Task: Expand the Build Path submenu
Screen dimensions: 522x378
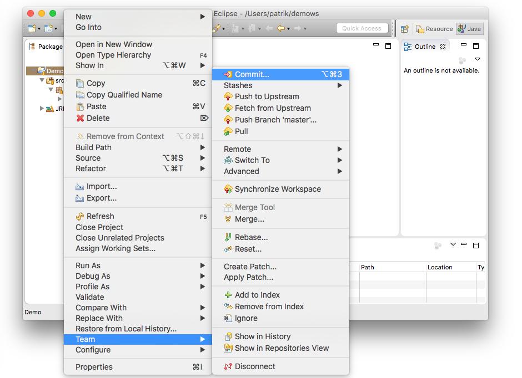Action: coord(138,147)
